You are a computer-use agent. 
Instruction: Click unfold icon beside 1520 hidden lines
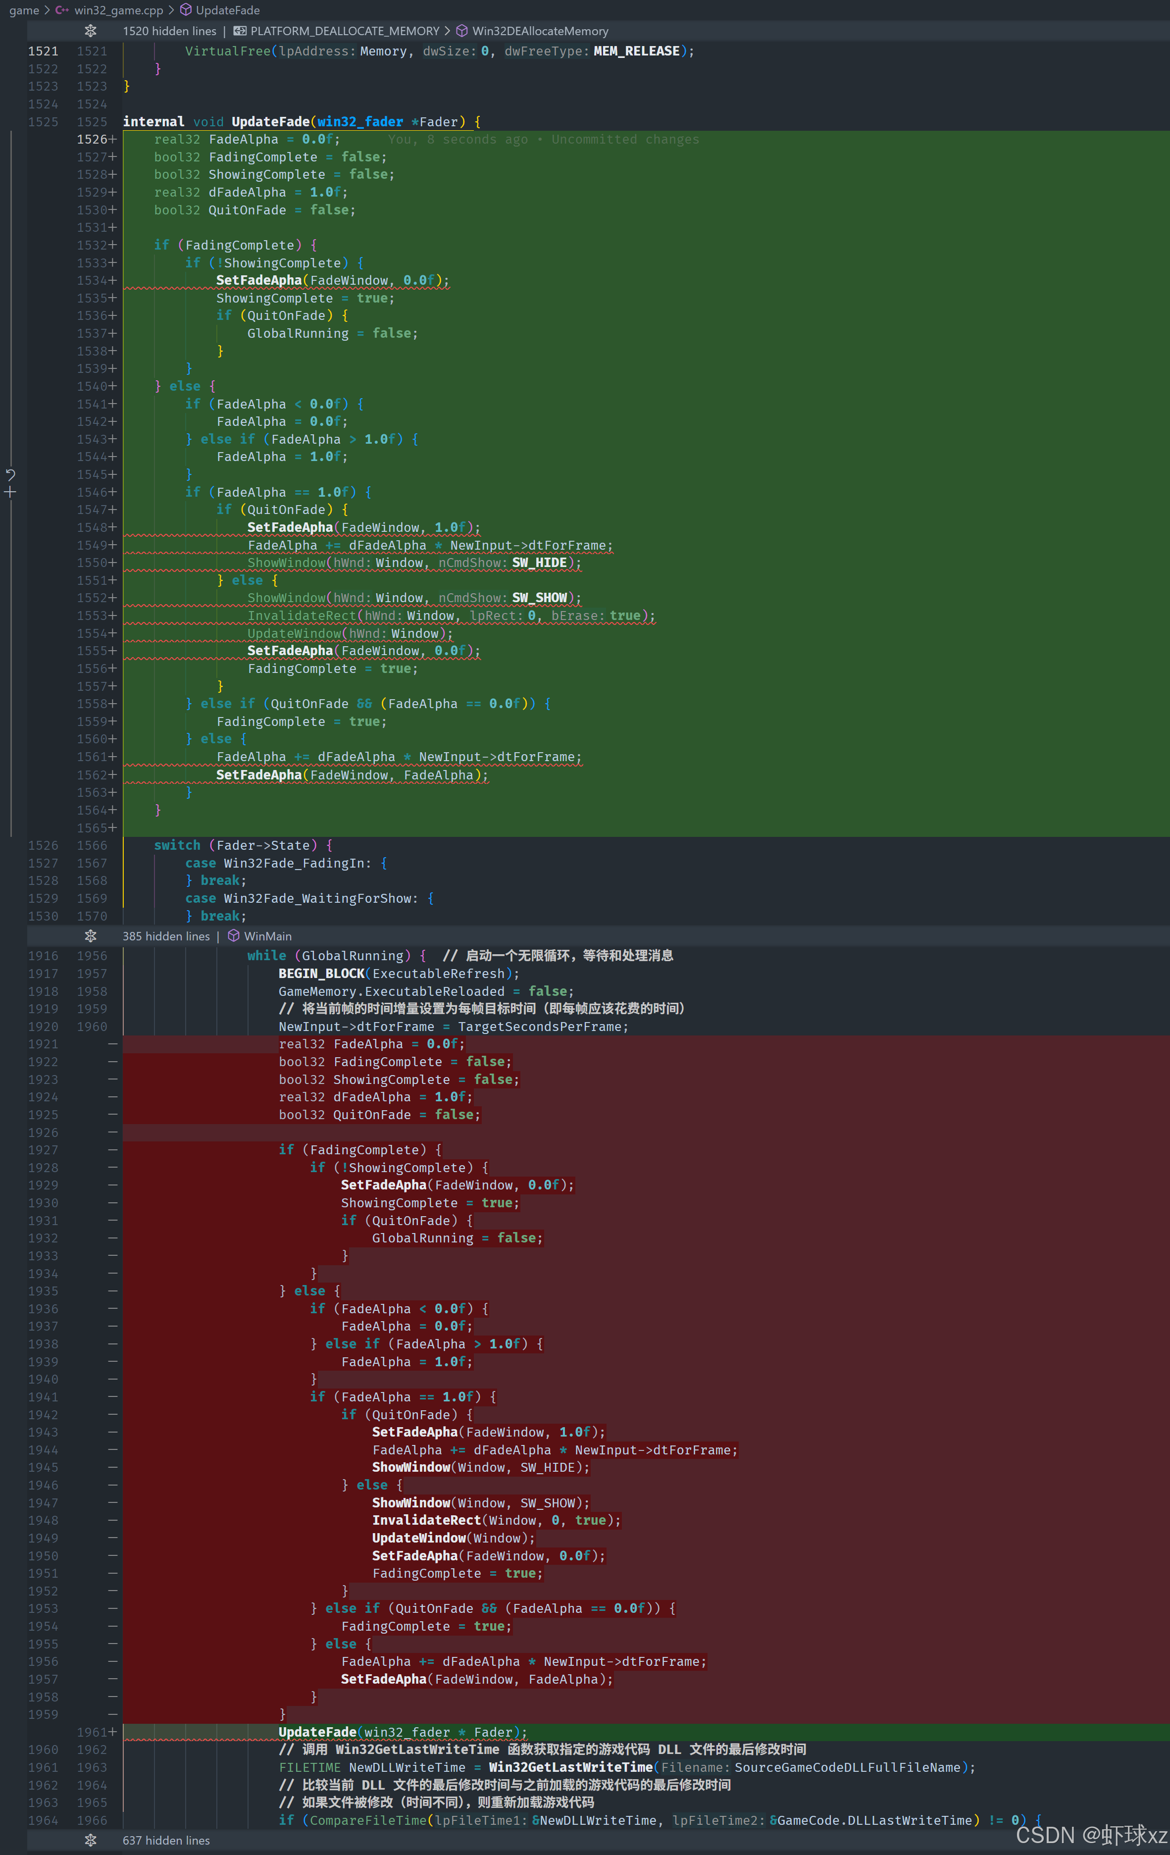point(90,31)
